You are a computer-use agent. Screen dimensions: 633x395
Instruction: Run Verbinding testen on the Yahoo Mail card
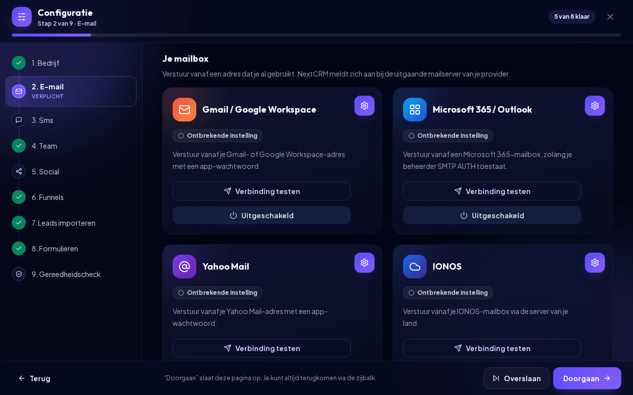click(262, 348)
